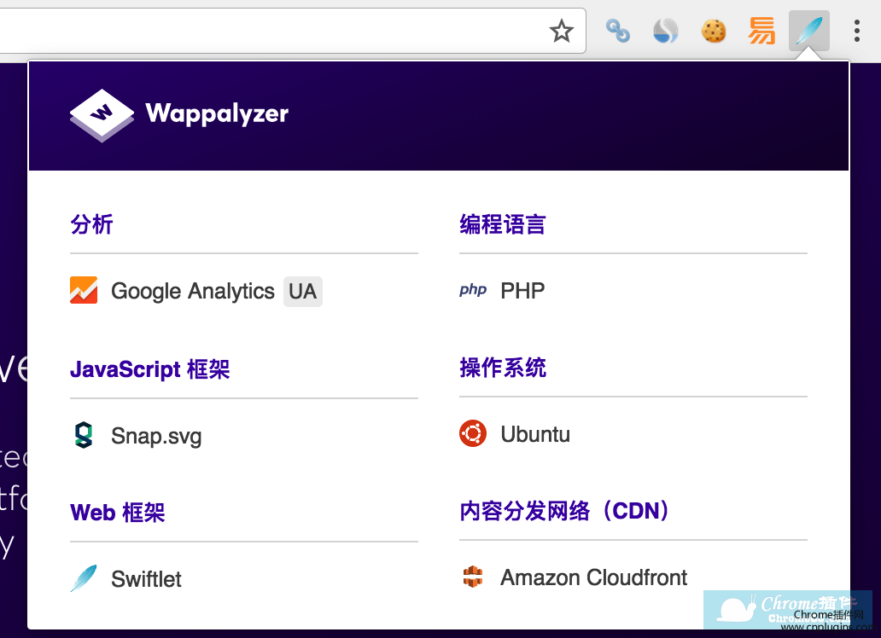Open the Snap.svg entry
The height and width of the screenshot is (638, 881).
(x=156, y=437)
